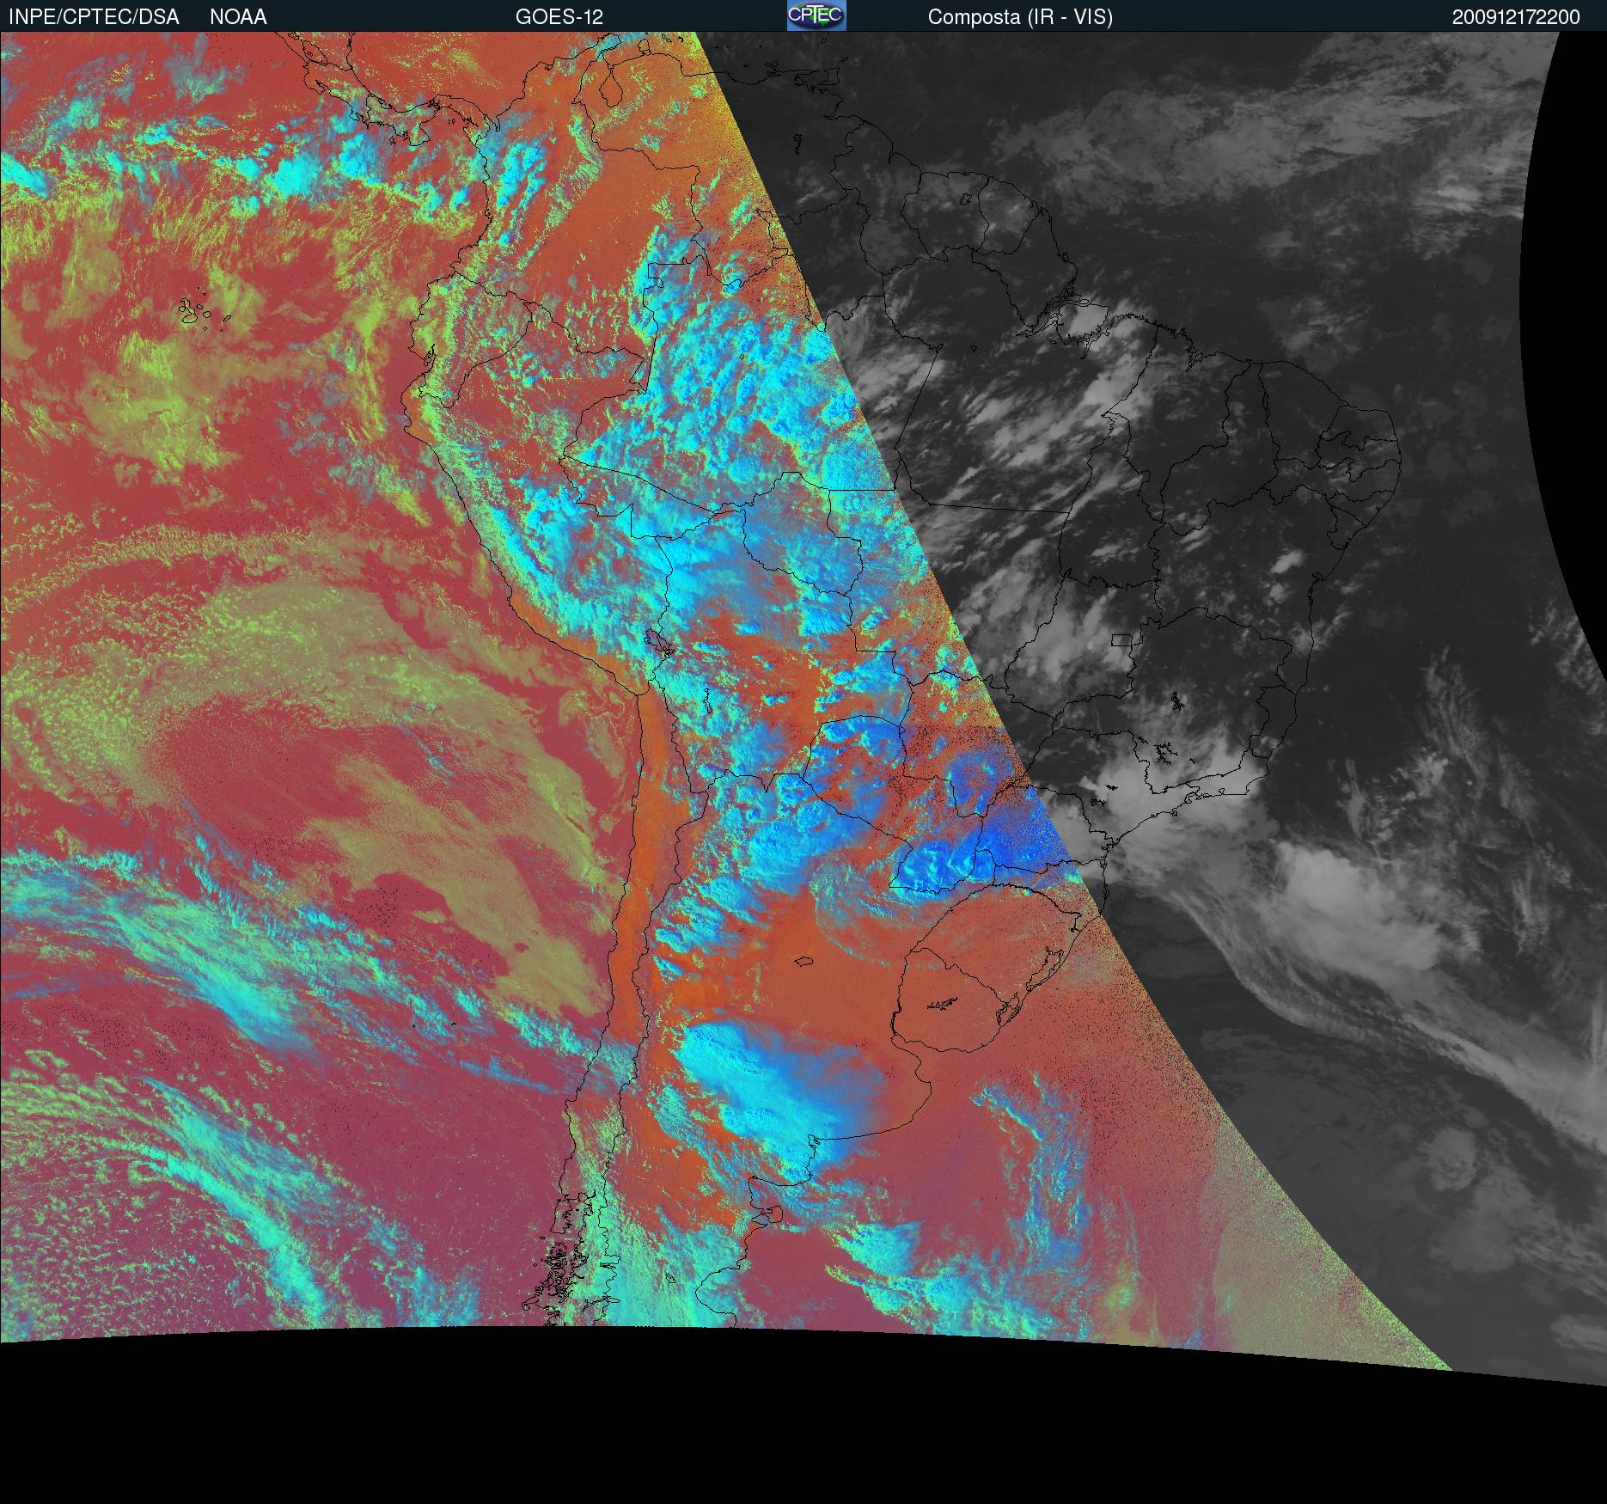Image resolution: width=1607 pixels, height=1504 pixels.
Task: Click the Composta (IR - VIS) title
Action: (x=1020, y=17)
